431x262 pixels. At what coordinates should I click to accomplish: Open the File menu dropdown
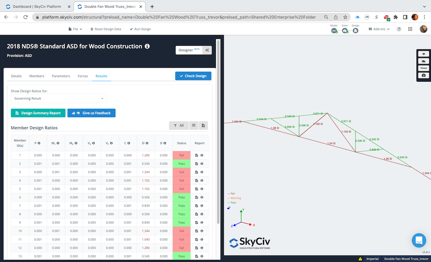pos(75,29)
